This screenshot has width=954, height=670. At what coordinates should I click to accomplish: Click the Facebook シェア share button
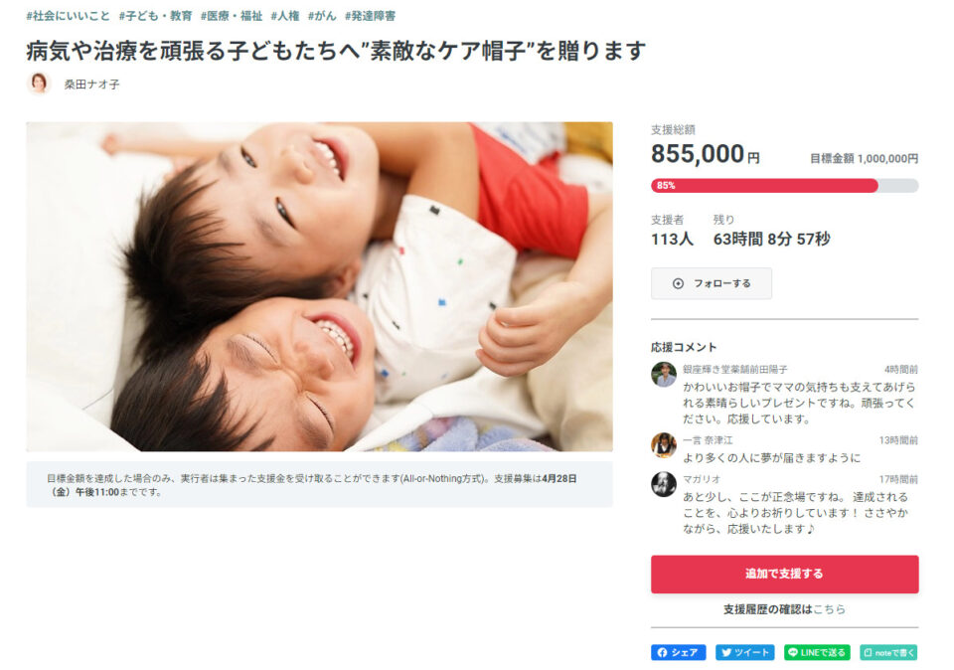tap(678, 652)
